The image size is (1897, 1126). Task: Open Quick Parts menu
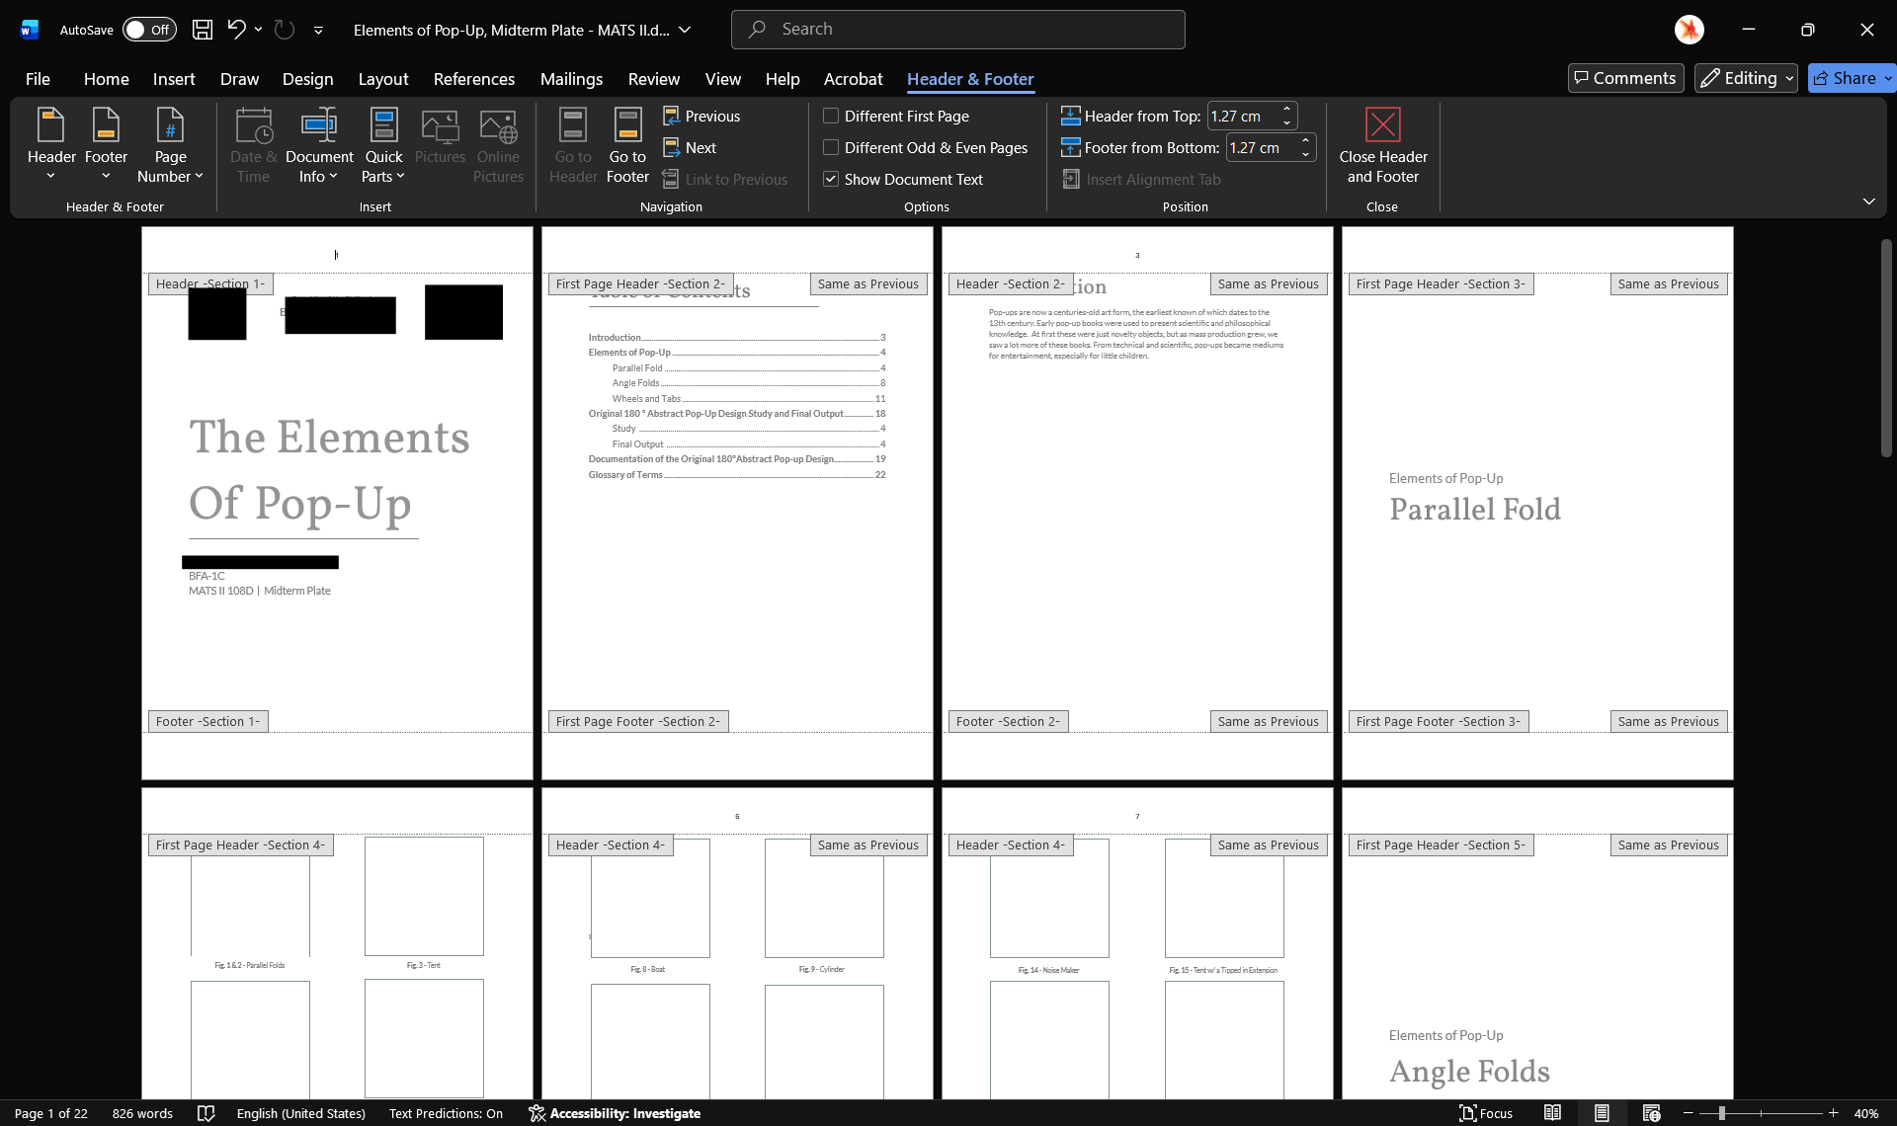[383, 145]
